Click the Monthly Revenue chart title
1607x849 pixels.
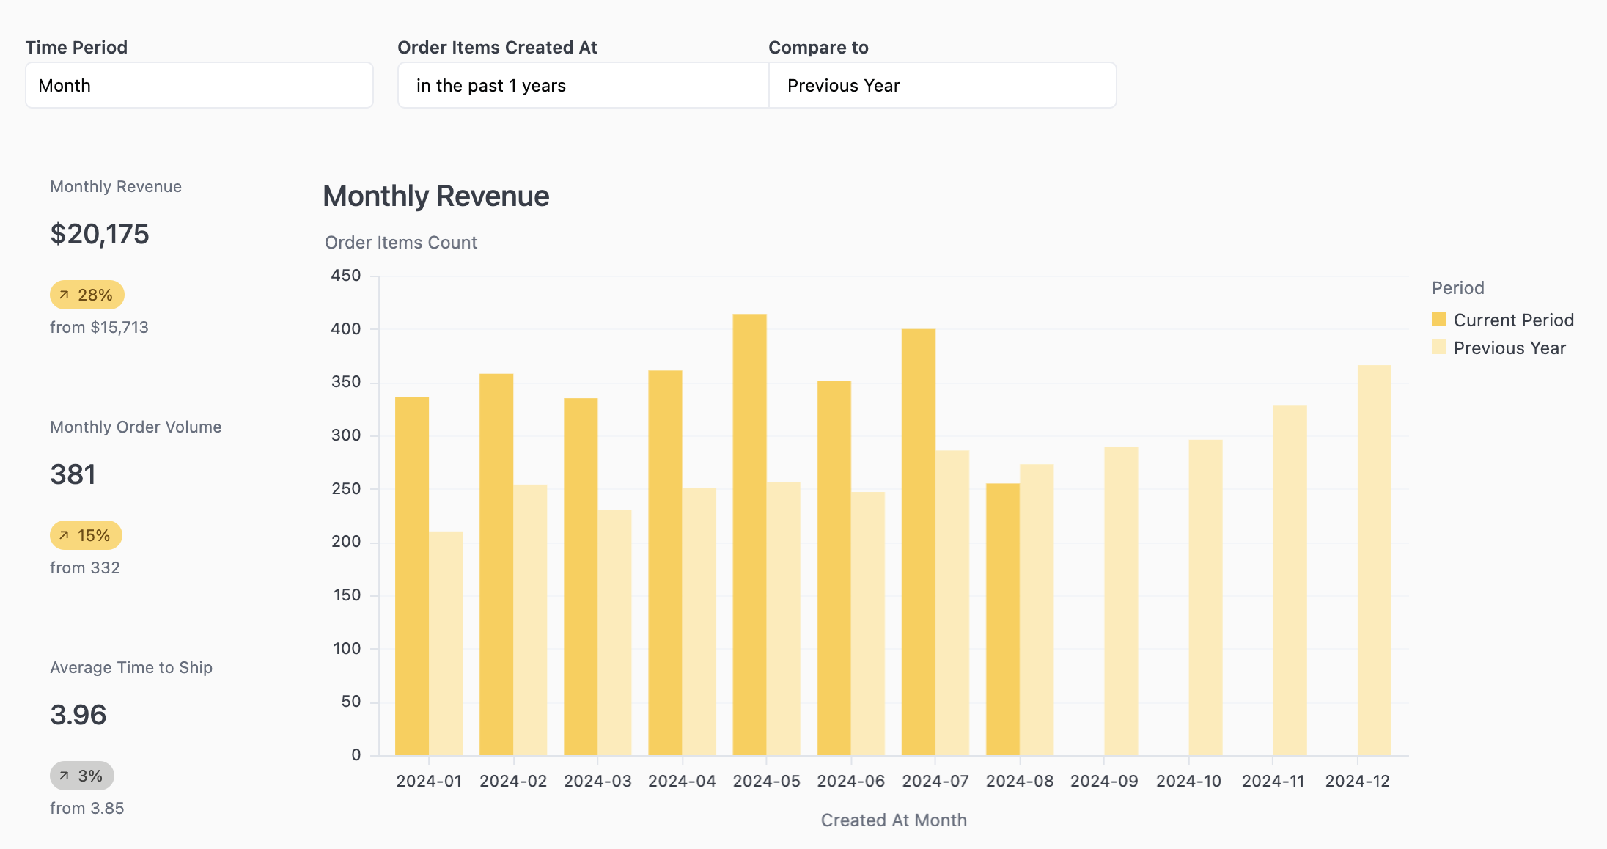click(435, 196)
